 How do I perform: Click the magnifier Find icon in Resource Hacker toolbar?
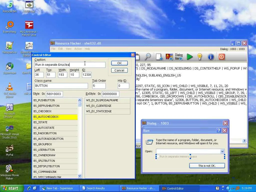(148, 57)
